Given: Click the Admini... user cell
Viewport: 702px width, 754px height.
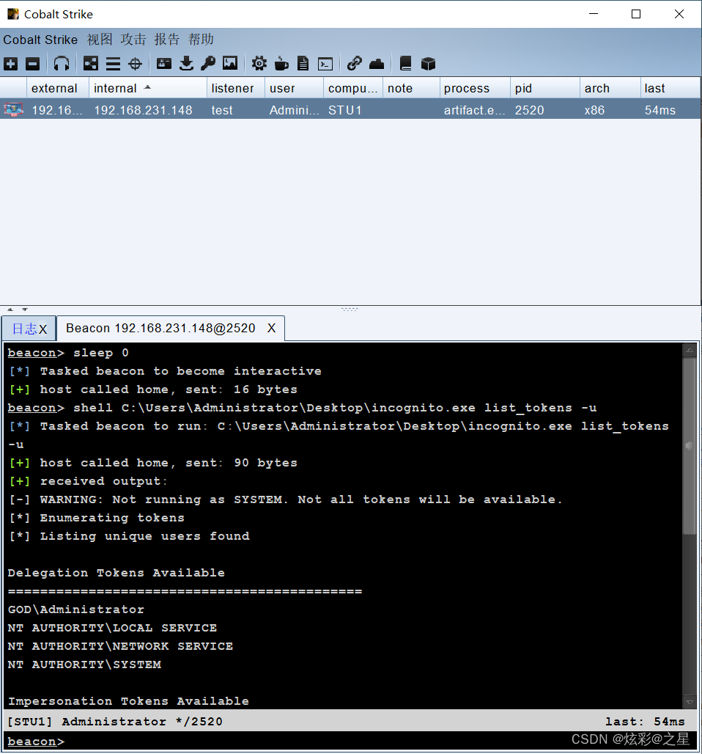Looking at the screenshot, I should 294,110.
